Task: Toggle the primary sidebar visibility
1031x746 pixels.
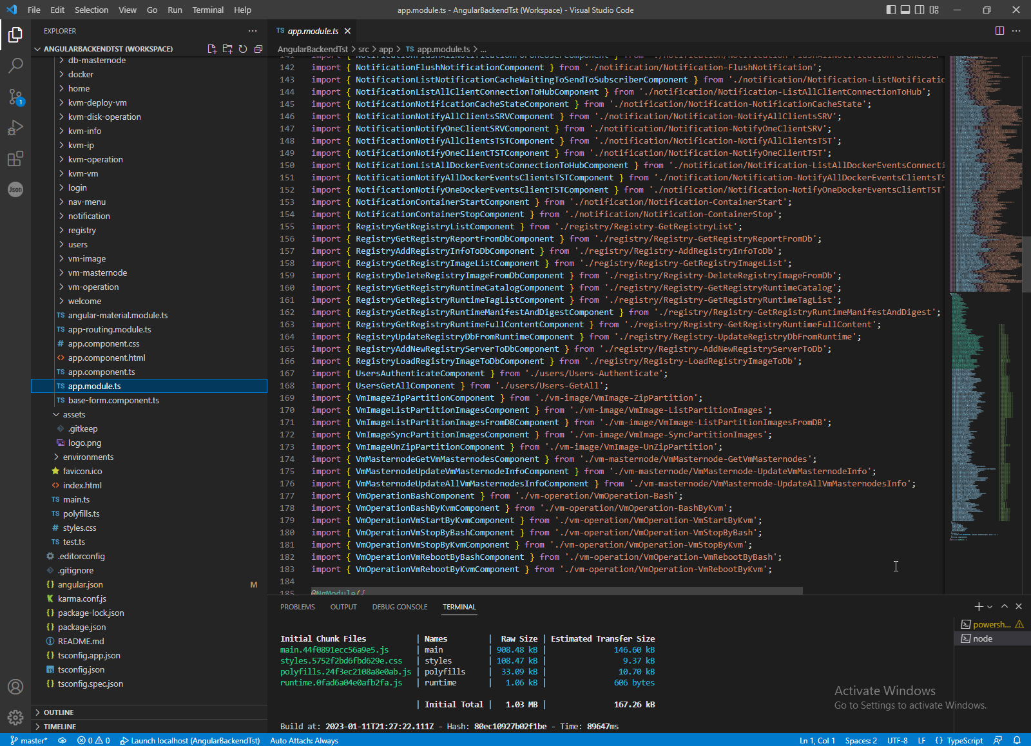Action: click(891, 10)
